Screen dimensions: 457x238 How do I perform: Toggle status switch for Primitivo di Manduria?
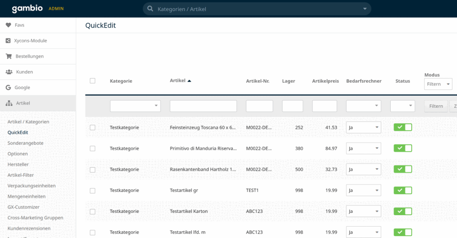click(403, 148)
